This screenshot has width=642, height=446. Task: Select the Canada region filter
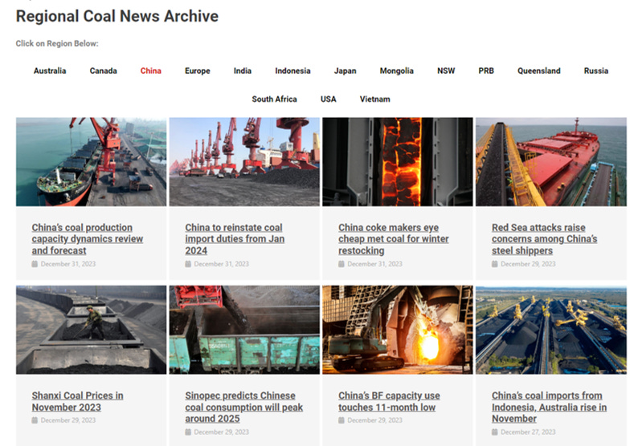coord(103,71)
